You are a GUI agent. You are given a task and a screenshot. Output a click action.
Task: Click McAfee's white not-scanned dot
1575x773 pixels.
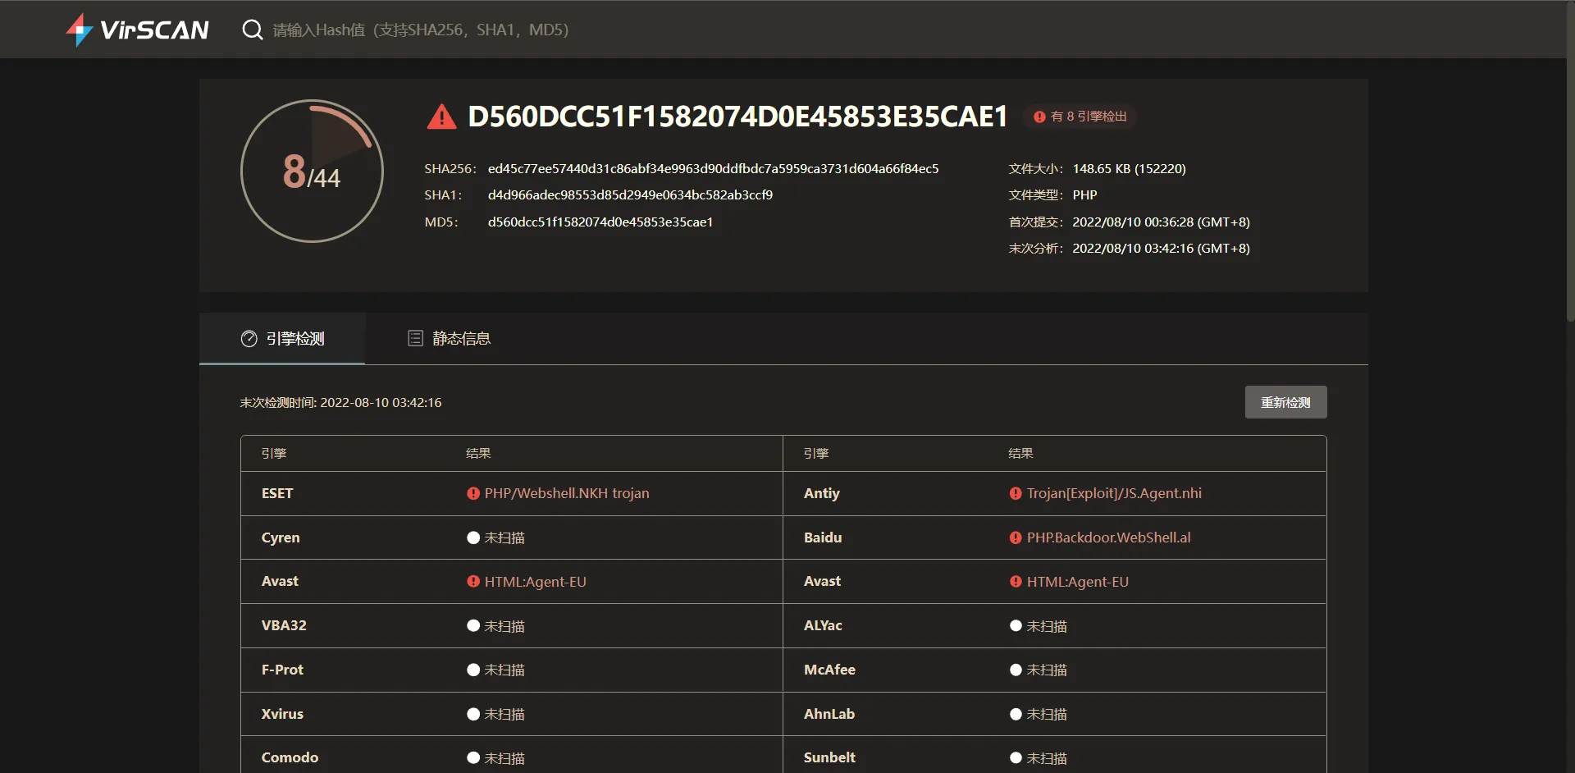(x=1016, y=670)
